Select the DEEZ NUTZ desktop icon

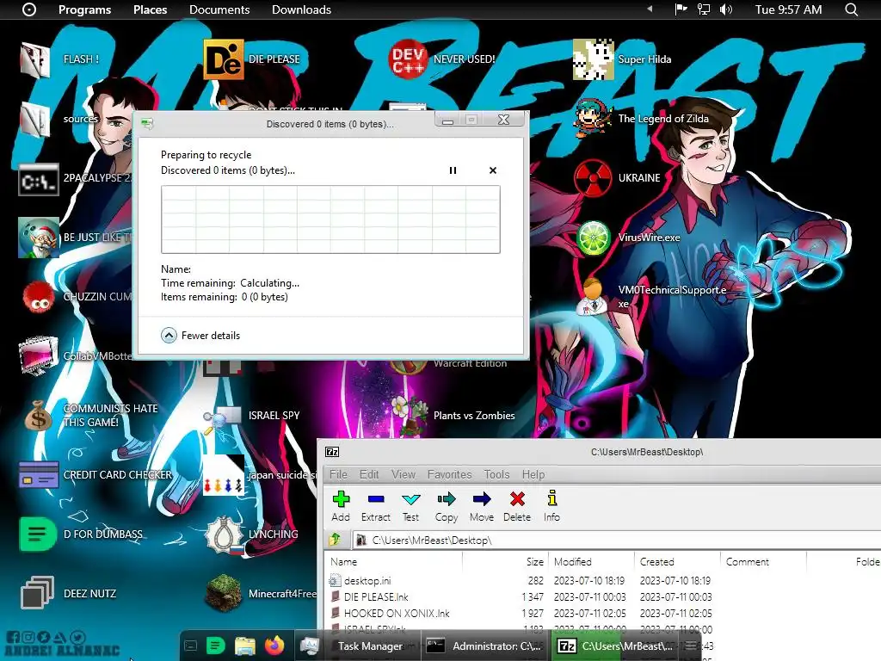[37, 593]
